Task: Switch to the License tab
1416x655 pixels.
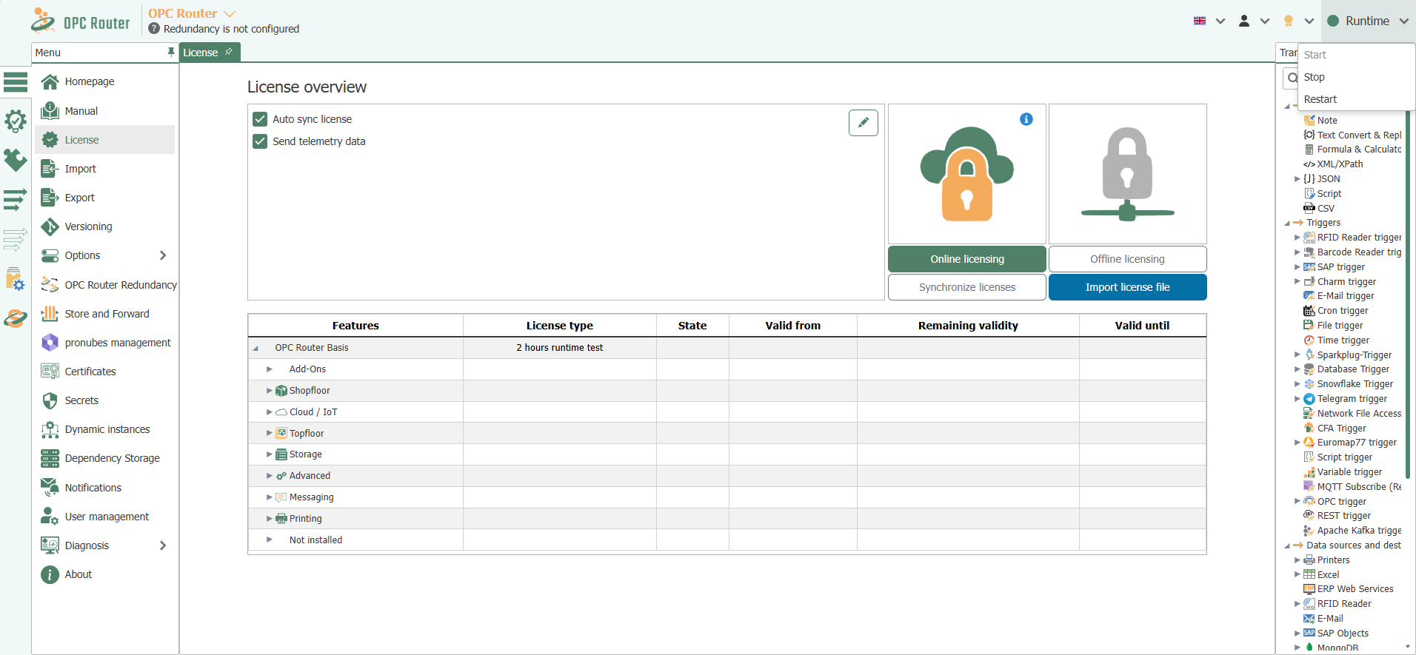Action: click(x=210, y=53)
